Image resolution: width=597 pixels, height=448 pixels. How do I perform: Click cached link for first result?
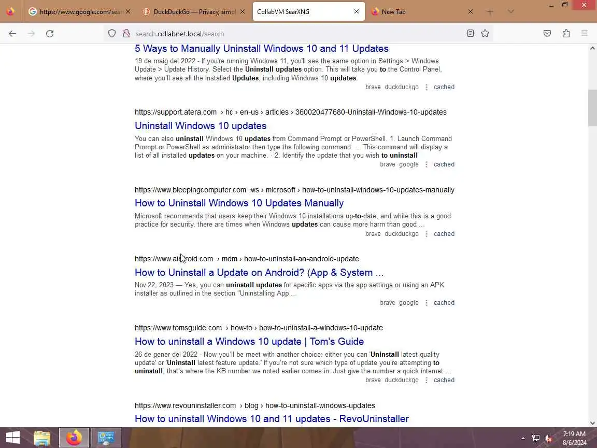pyautogui.click(x=444, y=87)
